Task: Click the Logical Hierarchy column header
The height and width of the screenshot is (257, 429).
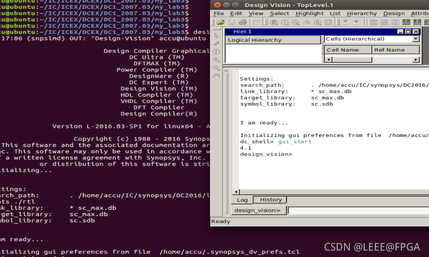Action: coord(273,40)
